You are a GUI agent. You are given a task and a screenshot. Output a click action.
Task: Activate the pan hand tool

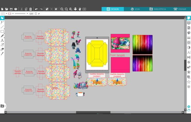80,9
